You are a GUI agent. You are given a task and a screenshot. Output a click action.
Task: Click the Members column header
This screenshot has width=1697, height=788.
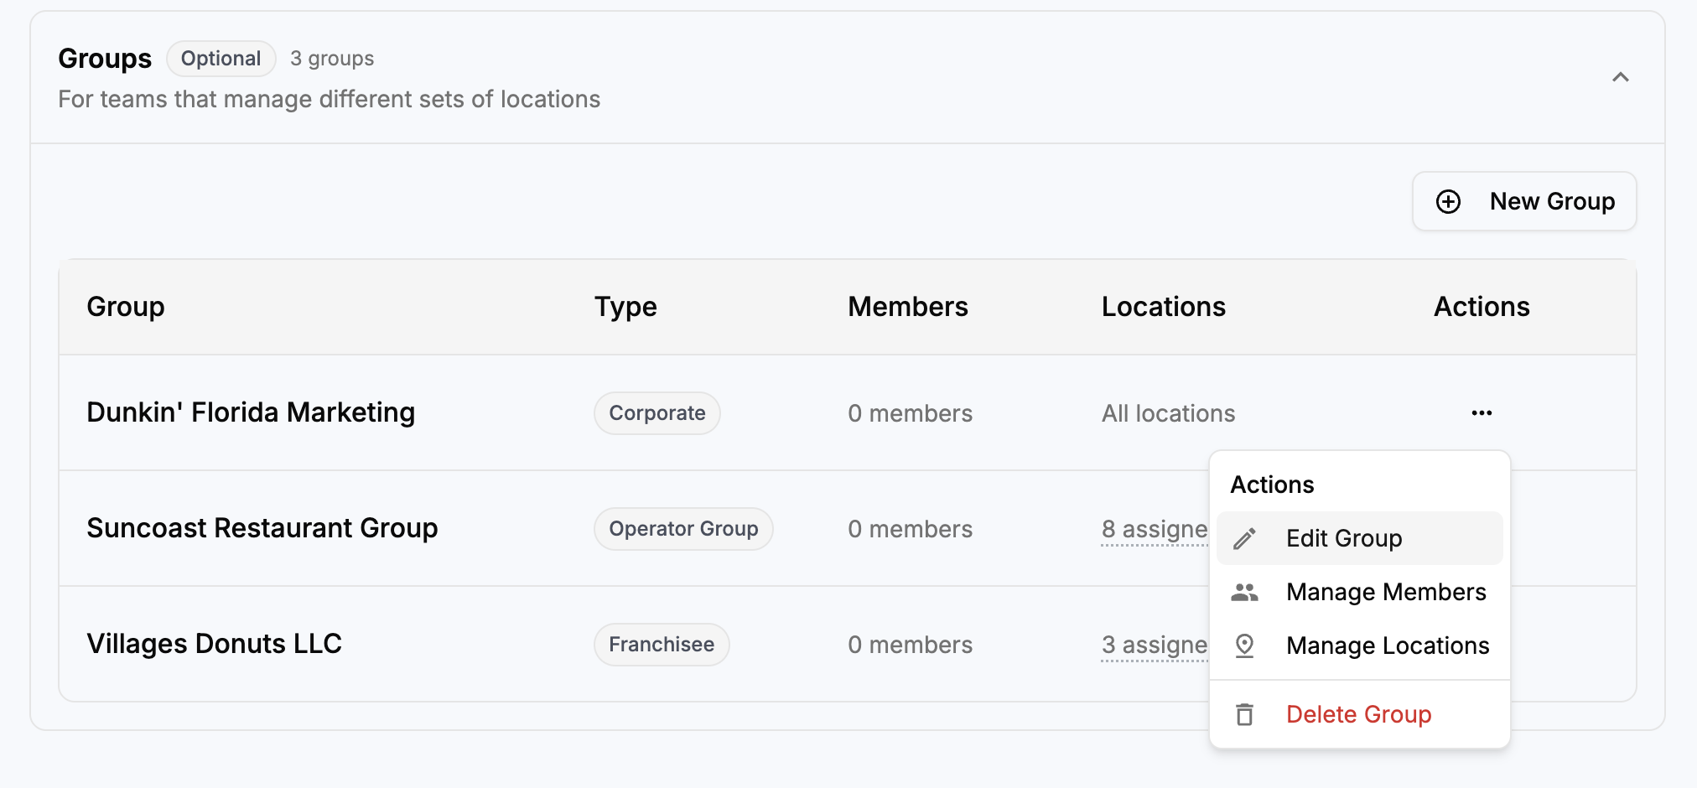tap(908, 307)
